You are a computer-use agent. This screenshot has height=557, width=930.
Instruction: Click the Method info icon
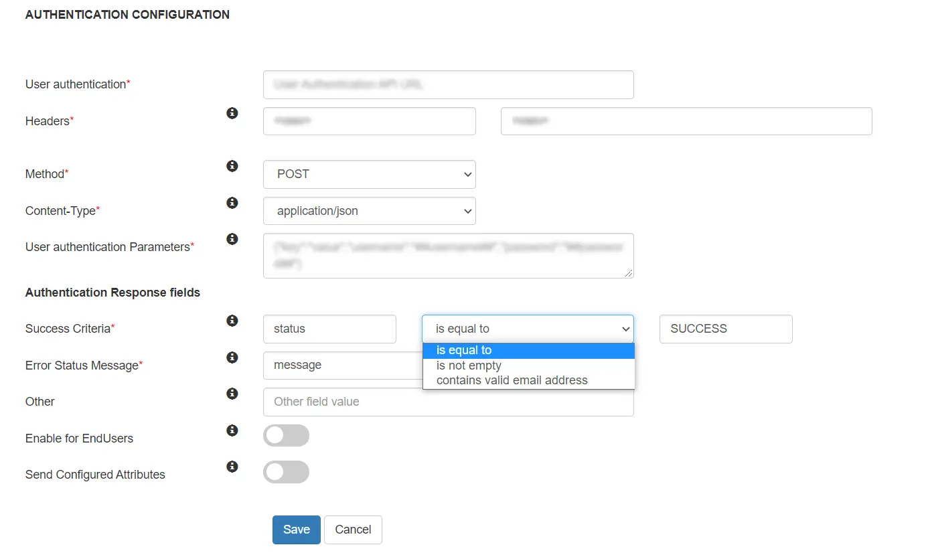click(232, 165)
